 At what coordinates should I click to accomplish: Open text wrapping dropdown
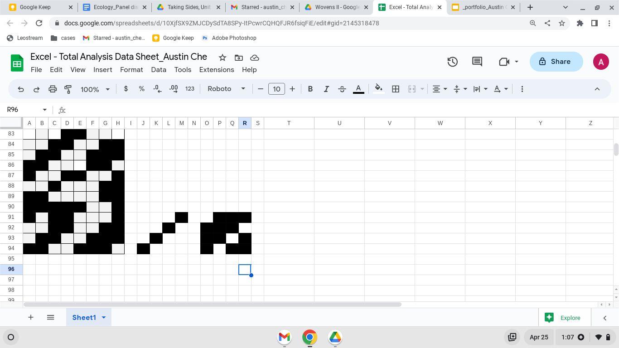tap(480, 89)
